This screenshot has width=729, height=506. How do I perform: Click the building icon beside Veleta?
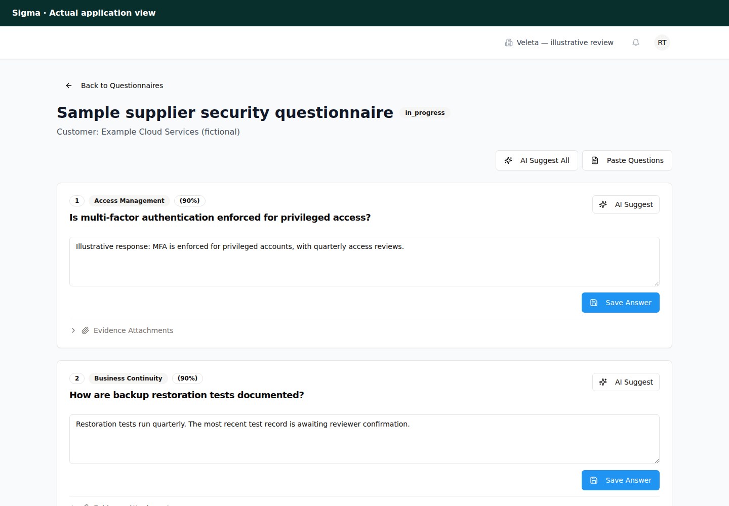pos(509,43)
